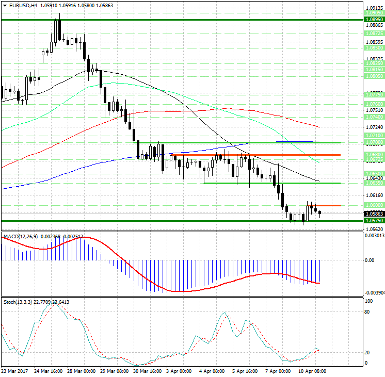The image size is (385, 377).
Task: Click the price scale value 1.08595
Action: click(374, 42)
